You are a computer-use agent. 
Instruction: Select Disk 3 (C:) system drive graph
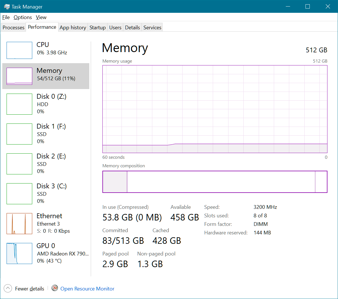(19, 193)
